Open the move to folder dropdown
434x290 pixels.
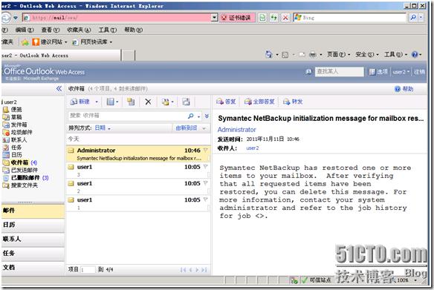pos(167,102)
